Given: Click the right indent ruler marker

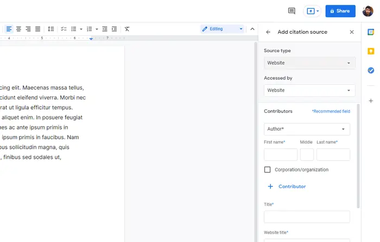Looking at the screenshot, I should point(91,39).
